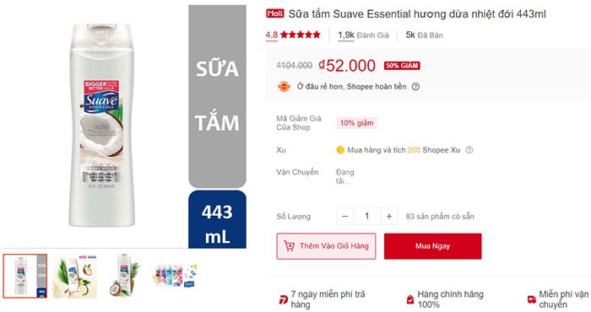Click the Mua Ngay button
Screen dimensions: 591x312
(x=432, y=246)
